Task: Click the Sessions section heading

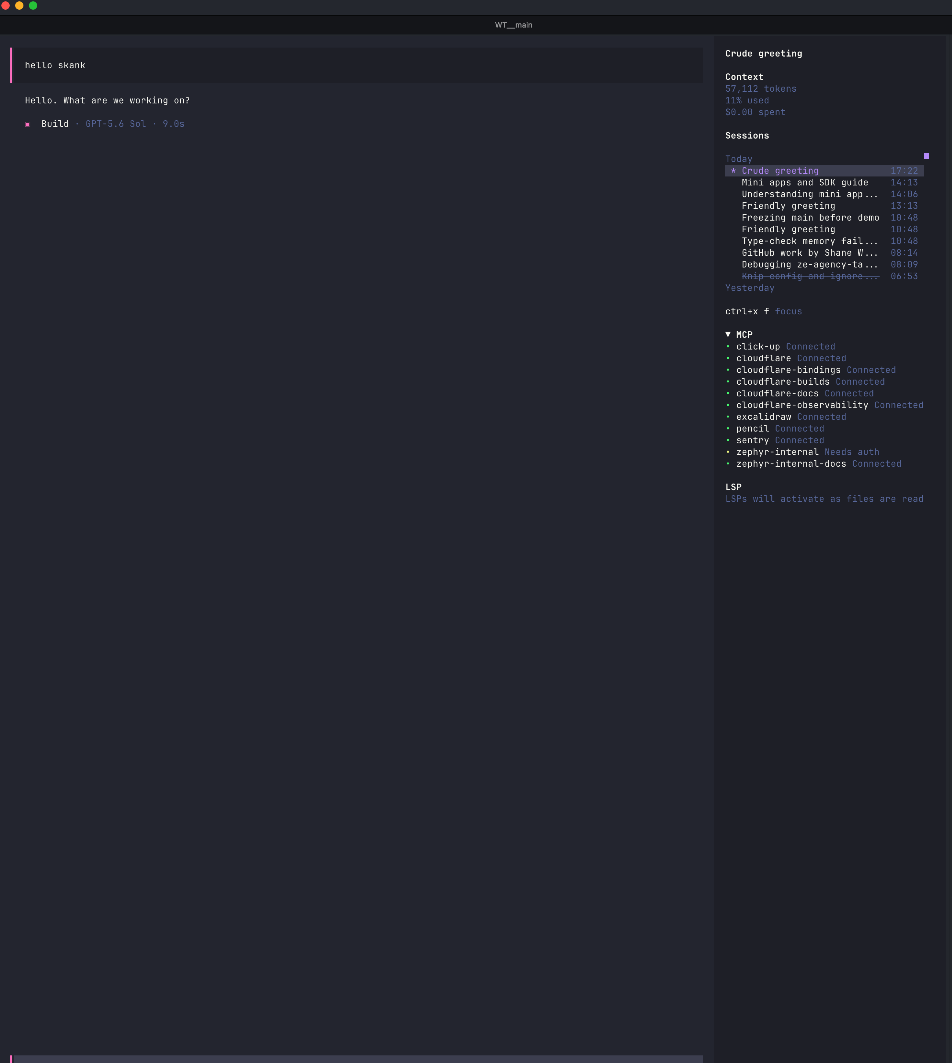Action: pyautogui.click(x=747, y=135)
